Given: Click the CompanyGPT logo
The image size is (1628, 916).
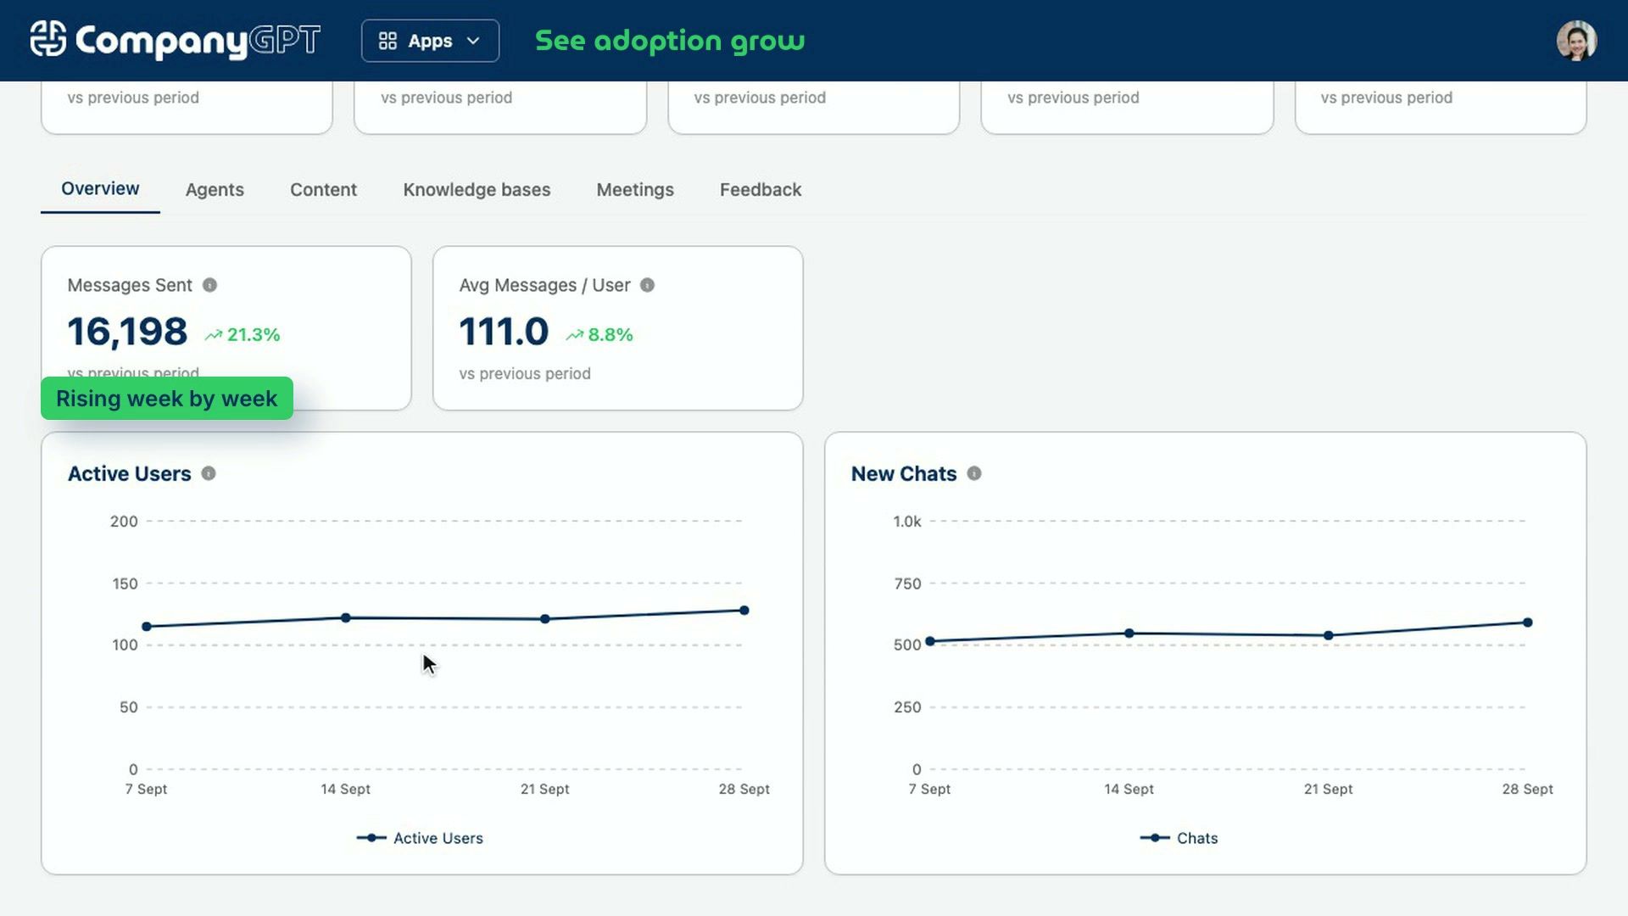Looking at the screenshot, I should 176,40.
